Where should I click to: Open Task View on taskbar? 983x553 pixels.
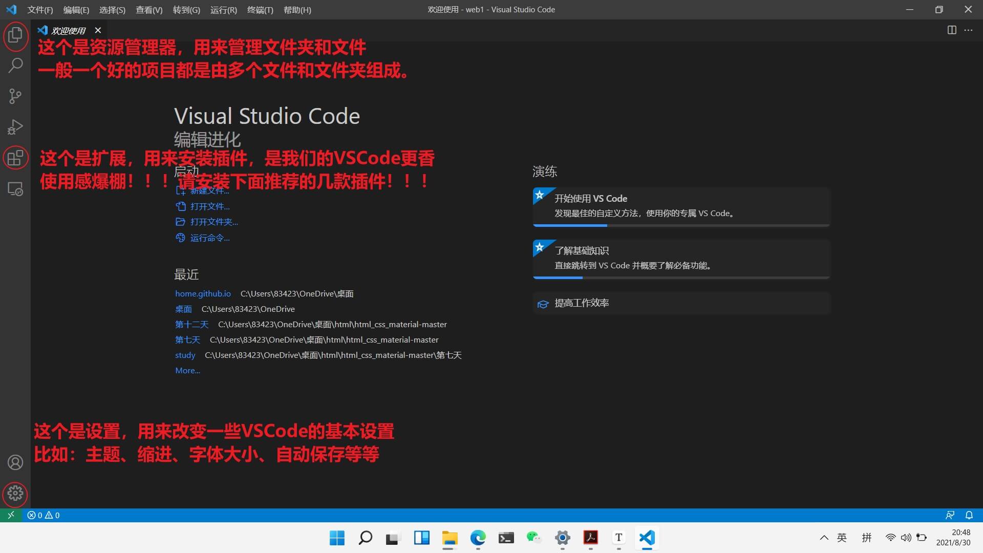pos(393,538)
